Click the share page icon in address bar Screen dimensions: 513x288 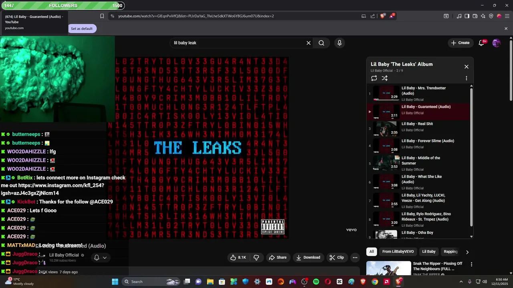tap(373, 16)
